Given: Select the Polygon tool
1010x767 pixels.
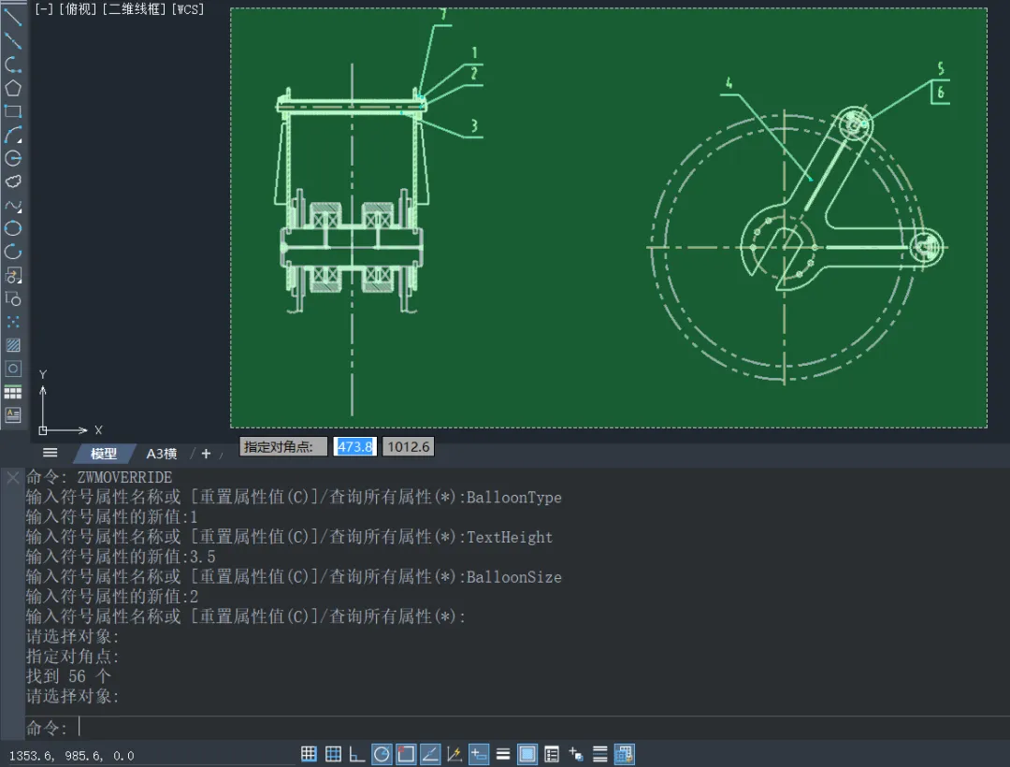Looking at the screenshot, I should tap(13, 88).
